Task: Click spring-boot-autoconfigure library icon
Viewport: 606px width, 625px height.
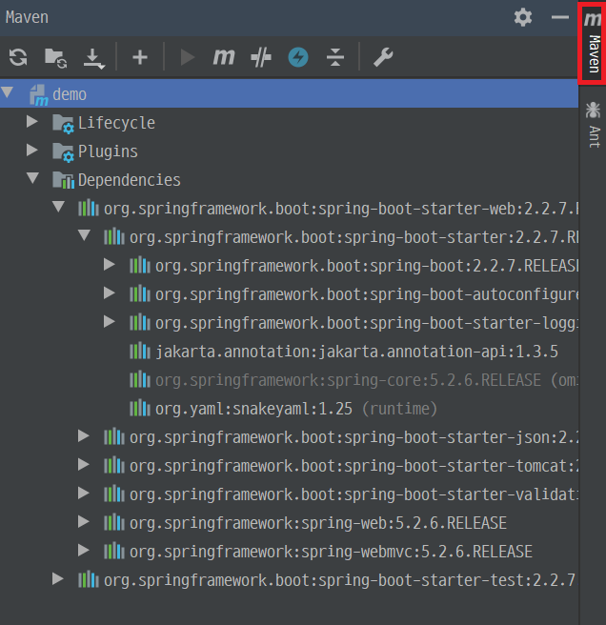Action: tap(140, 293)
